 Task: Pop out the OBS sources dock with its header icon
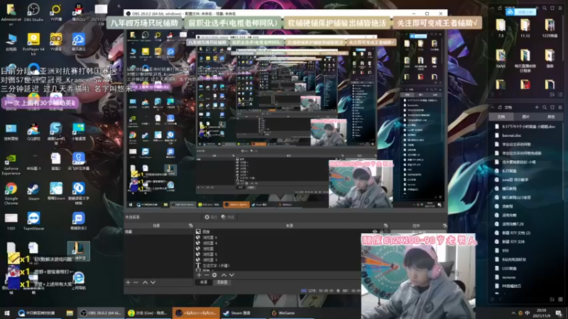(x=386, y=225)
